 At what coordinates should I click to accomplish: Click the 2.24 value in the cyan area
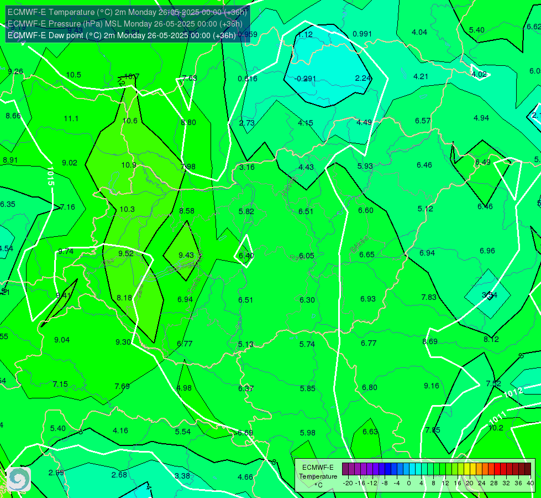click(363, 78)
